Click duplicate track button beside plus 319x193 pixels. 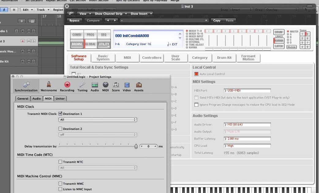click(x=32, y=21)
